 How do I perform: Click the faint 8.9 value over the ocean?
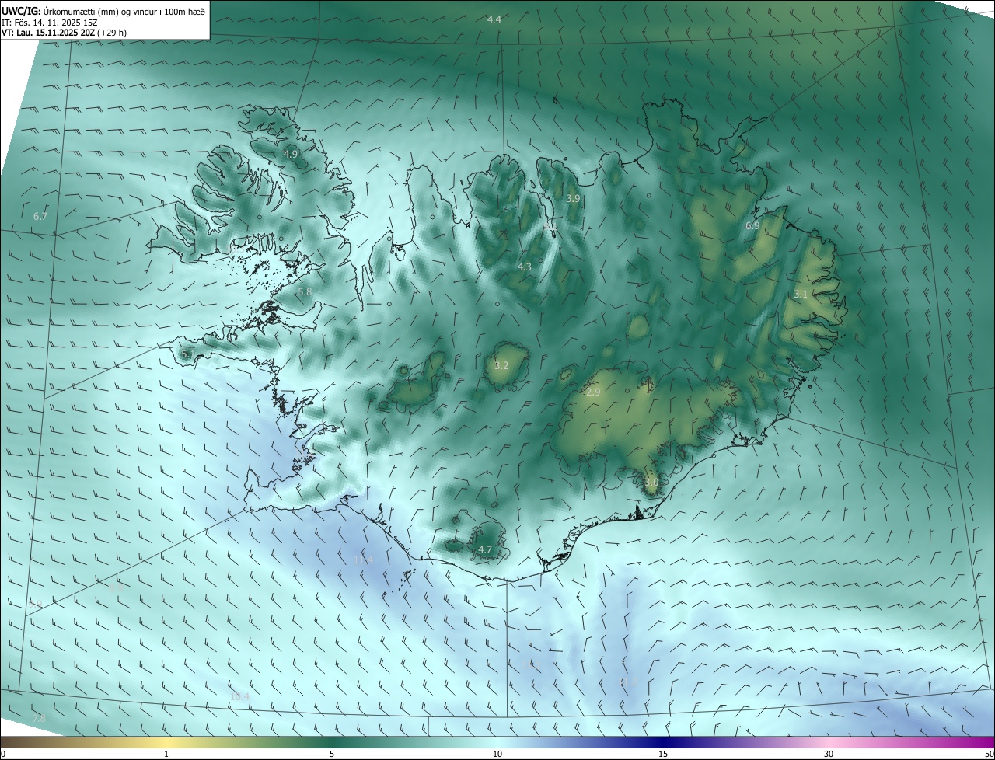click(116, 590)
